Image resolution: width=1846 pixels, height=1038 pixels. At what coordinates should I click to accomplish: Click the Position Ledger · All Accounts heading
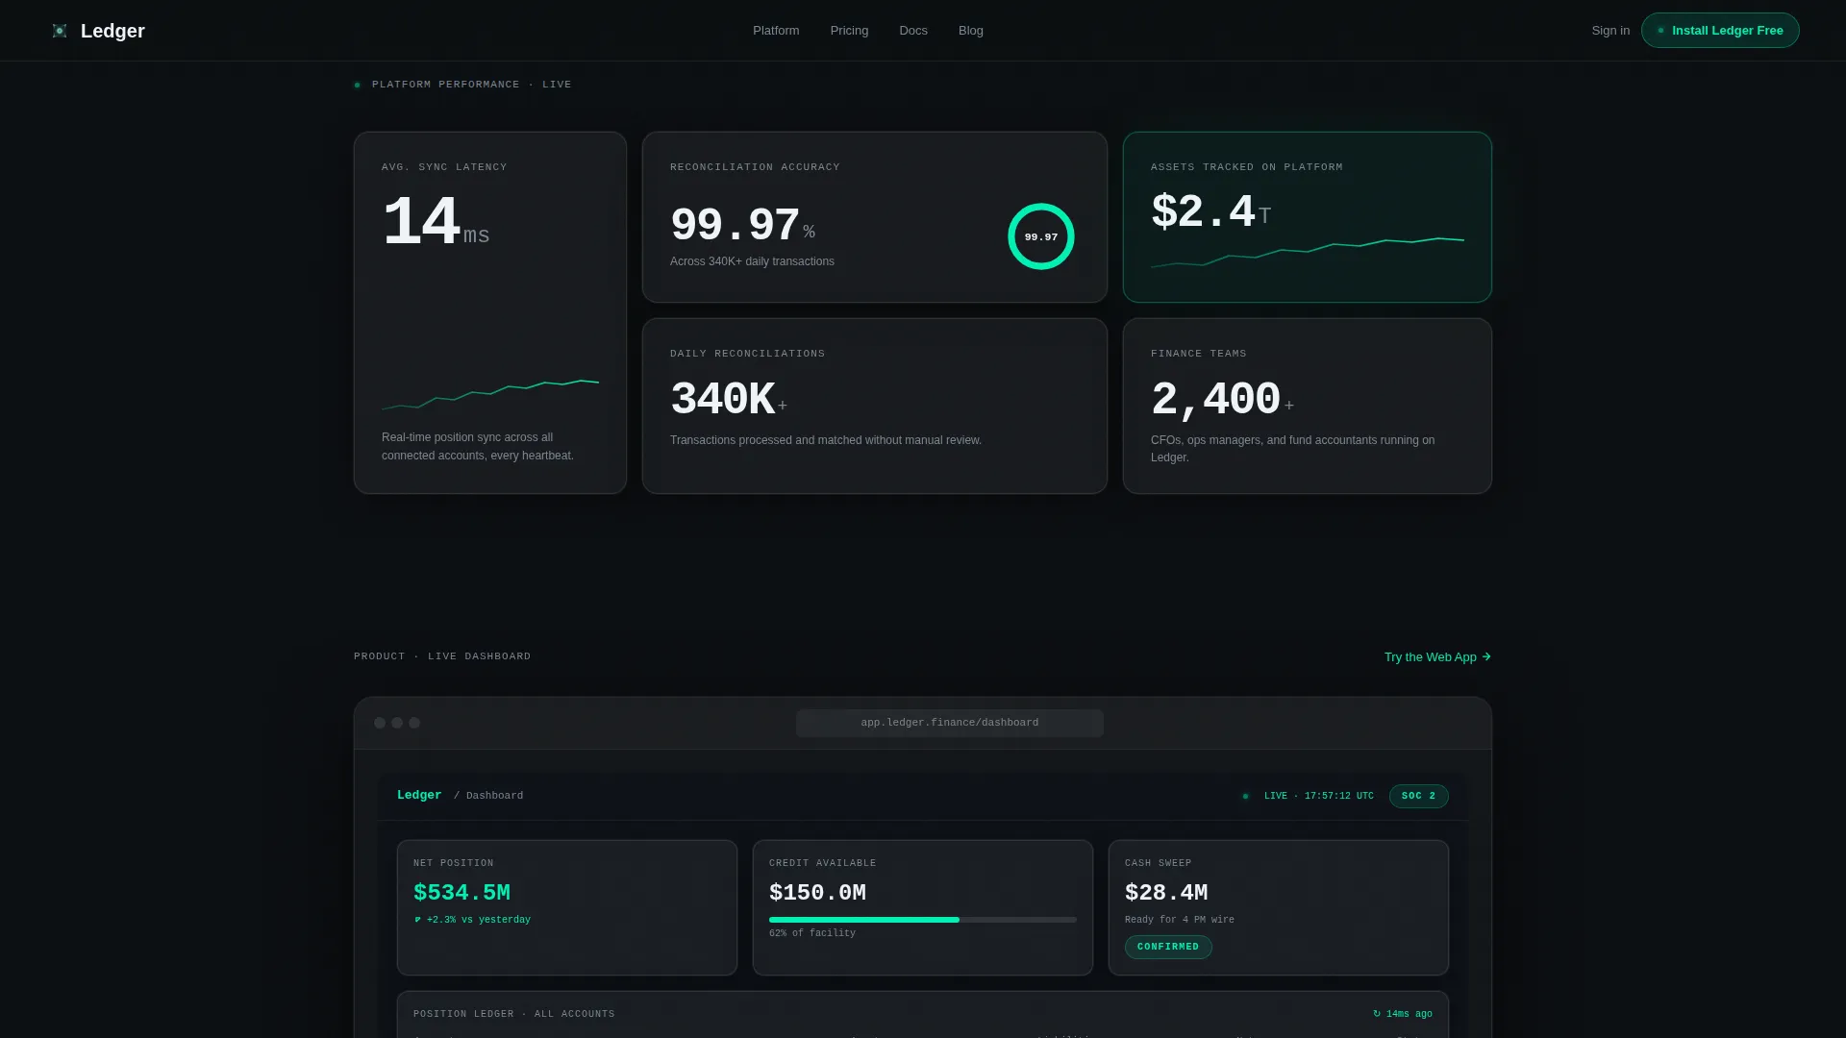coord(514,1014)
